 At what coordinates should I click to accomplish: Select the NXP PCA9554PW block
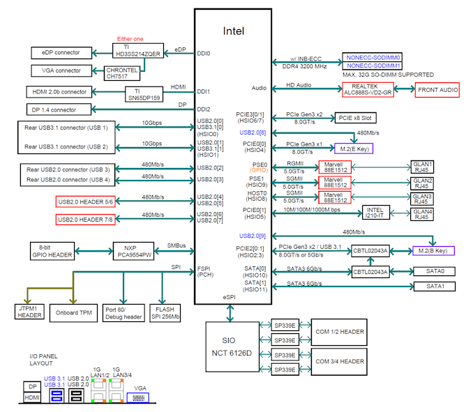pyautogui.click(x=135, y=251)
